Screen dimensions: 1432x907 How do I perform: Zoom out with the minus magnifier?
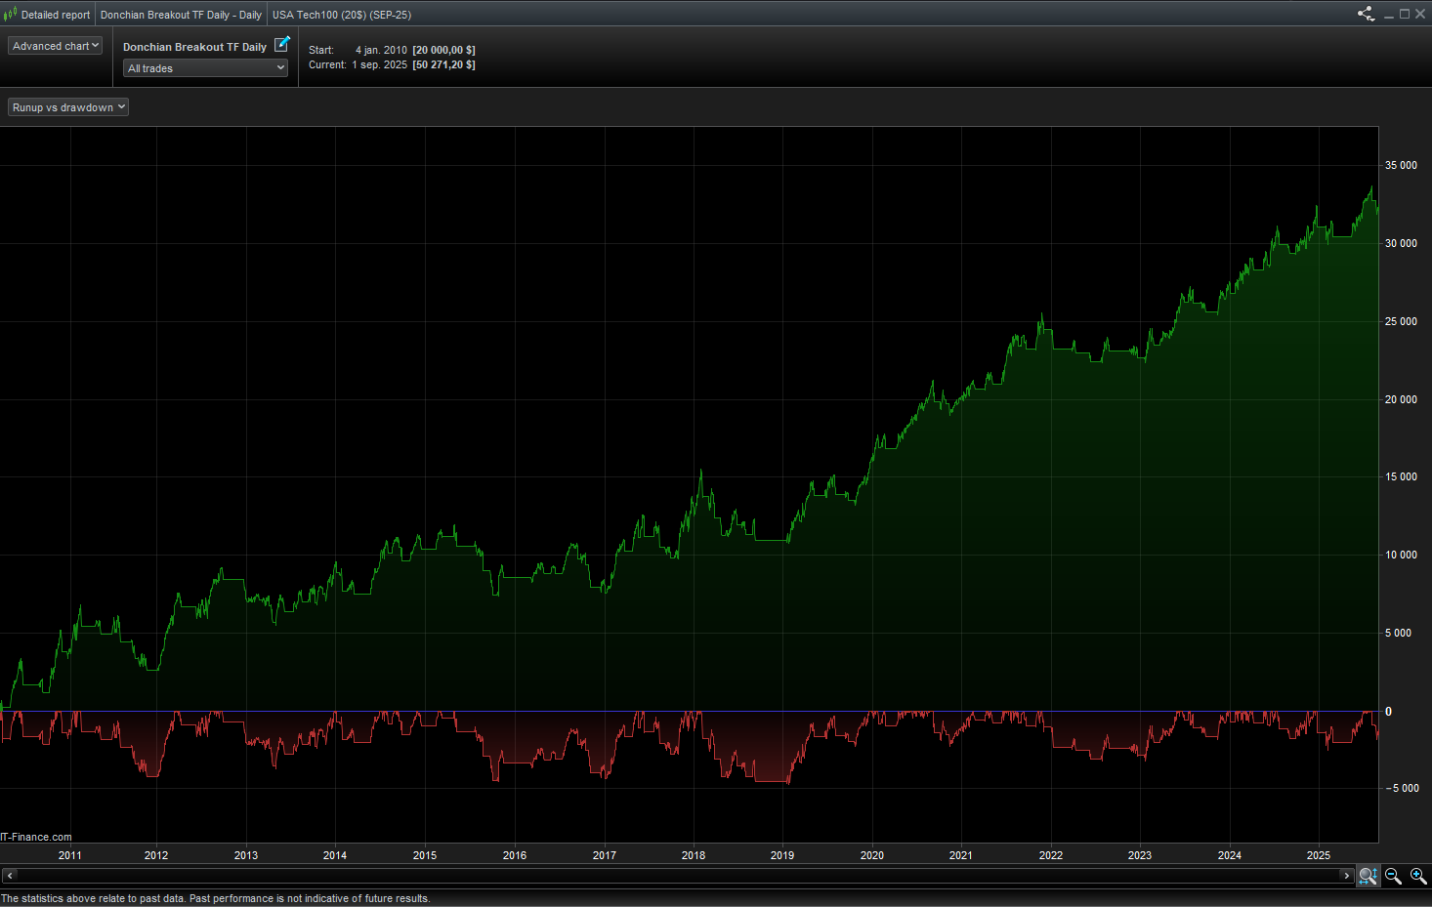1393,877
